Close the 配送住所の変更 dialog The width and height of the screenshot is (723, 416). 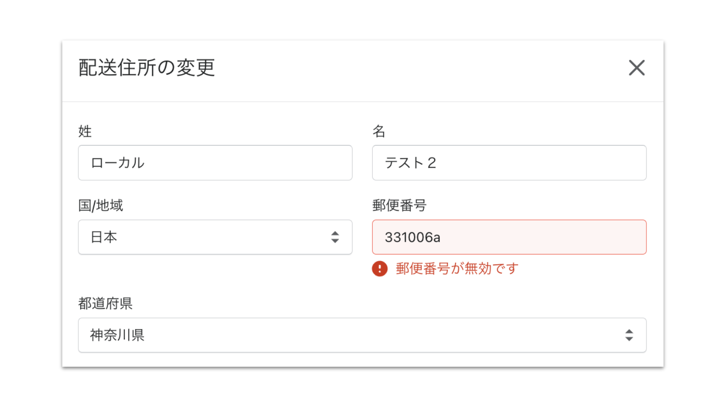coord(637,68)
